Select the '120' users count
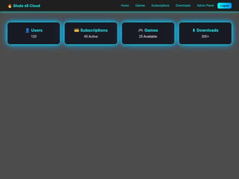 34,37
